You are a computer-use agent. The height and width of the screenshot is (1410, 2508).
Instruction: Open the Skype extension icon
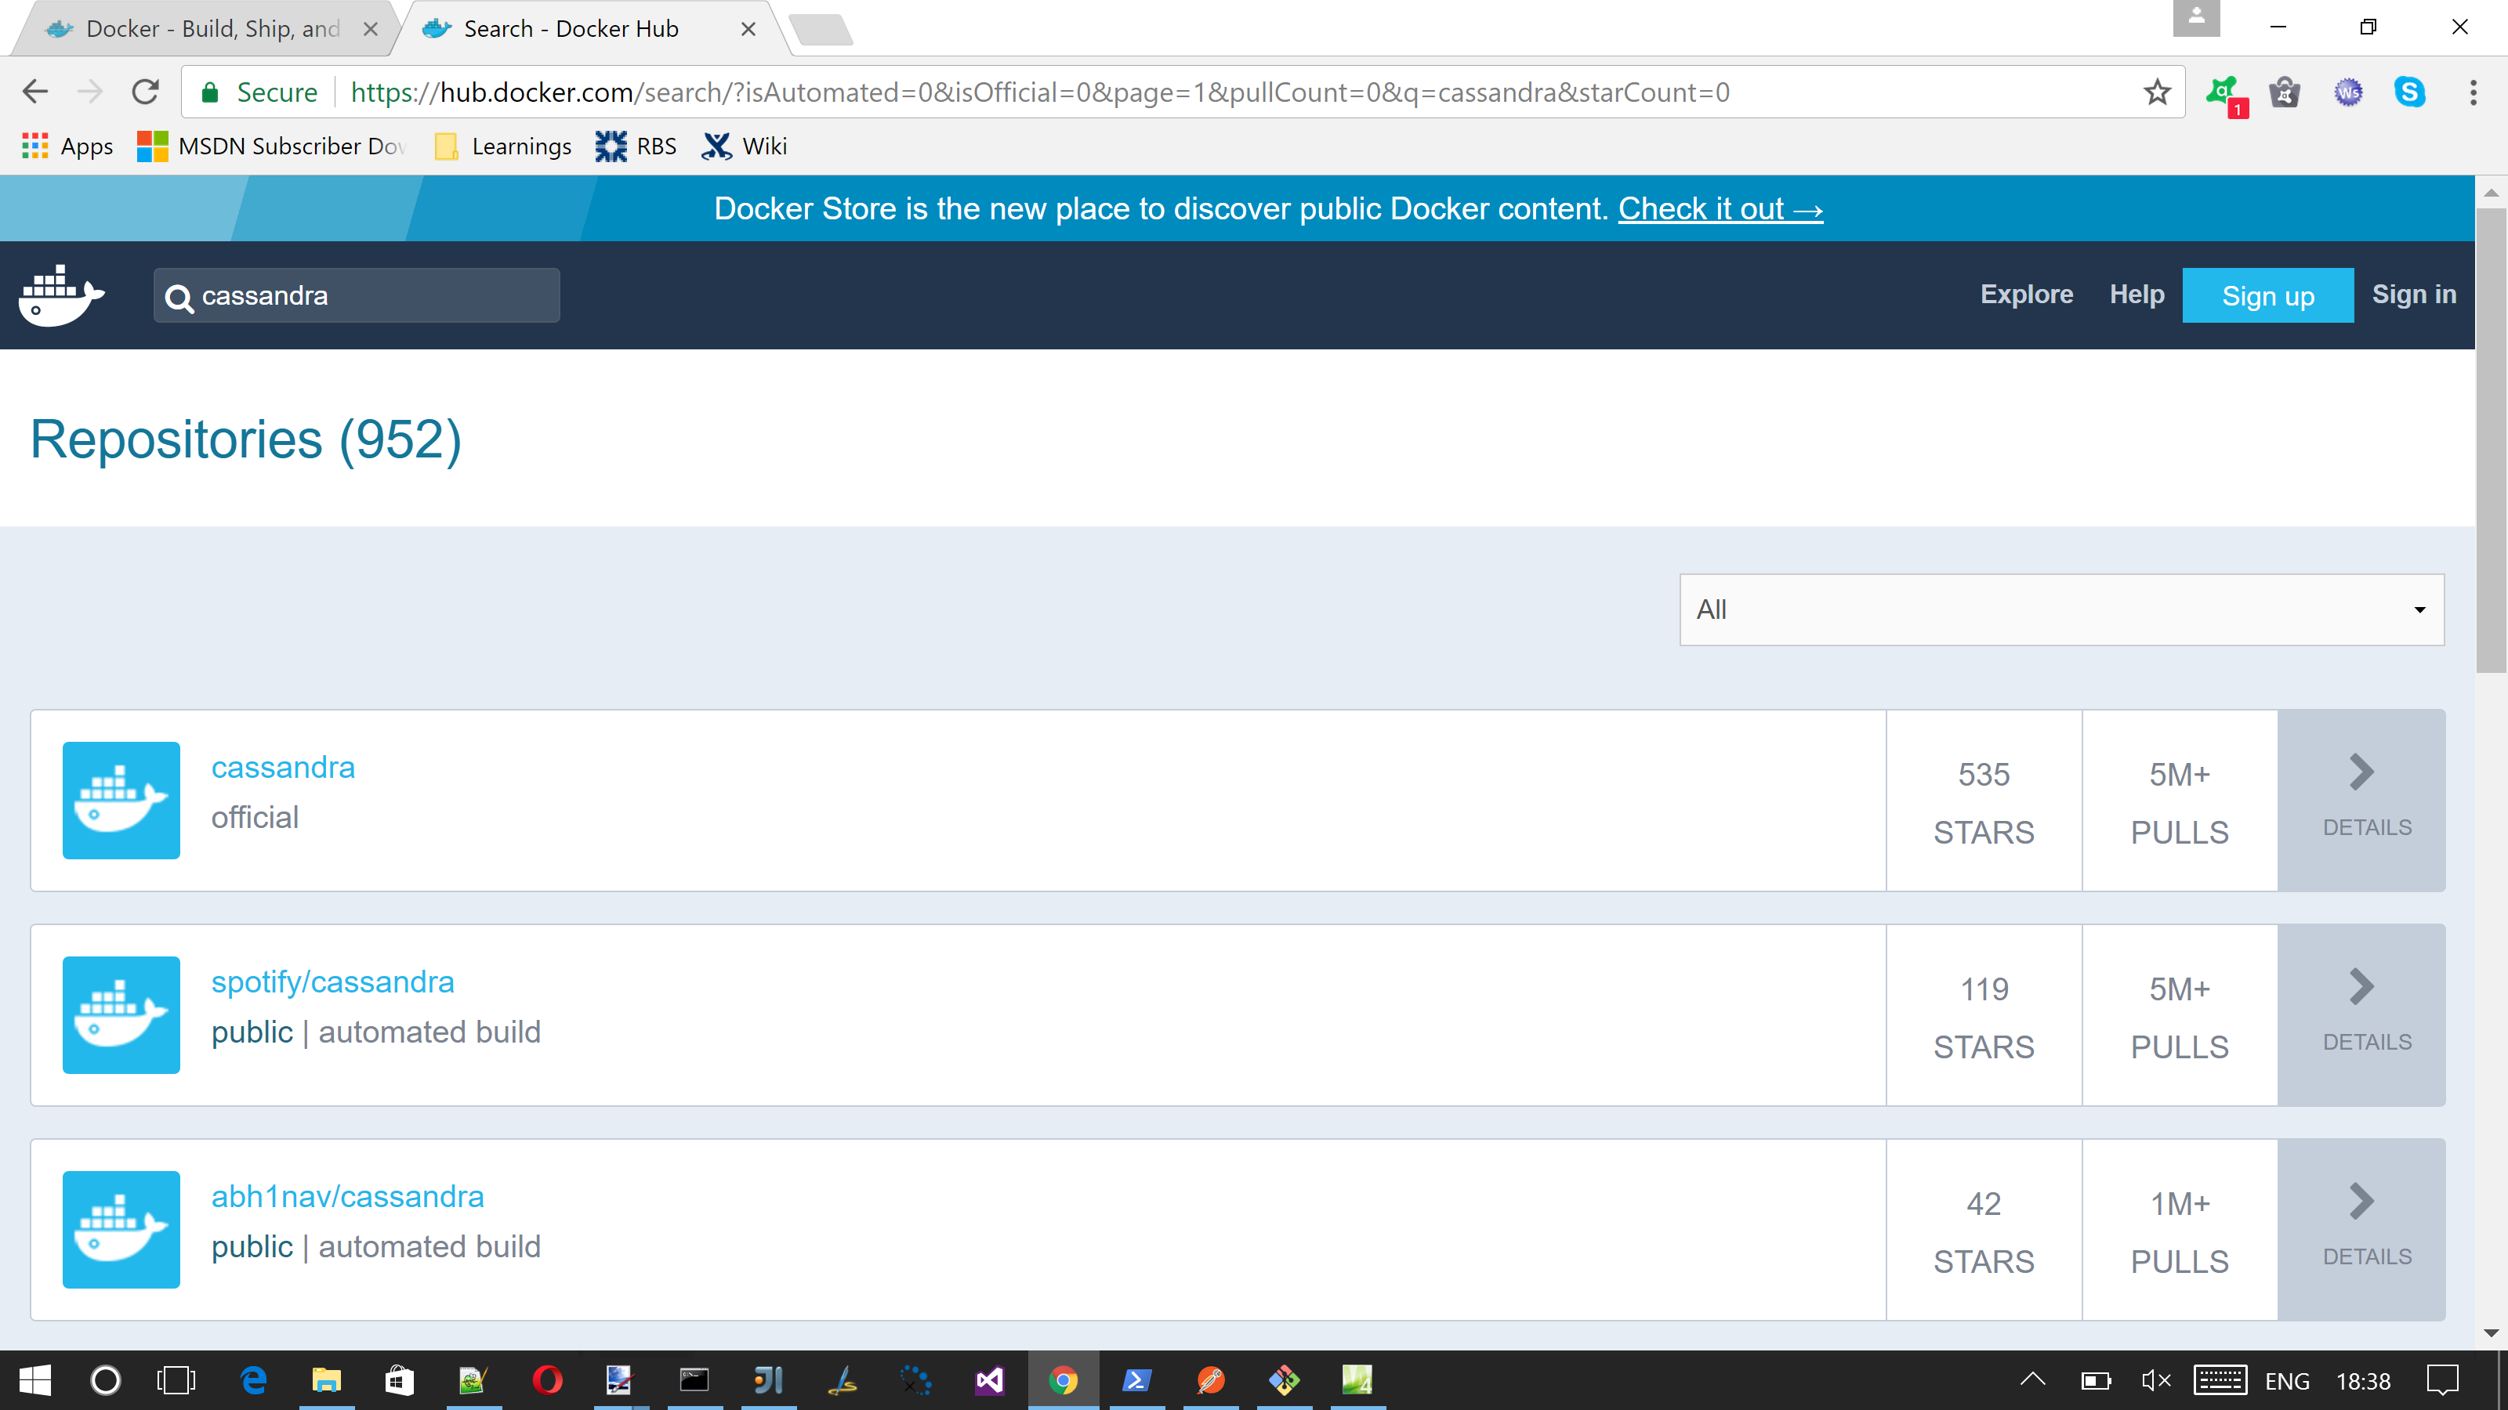point(2410,92)
